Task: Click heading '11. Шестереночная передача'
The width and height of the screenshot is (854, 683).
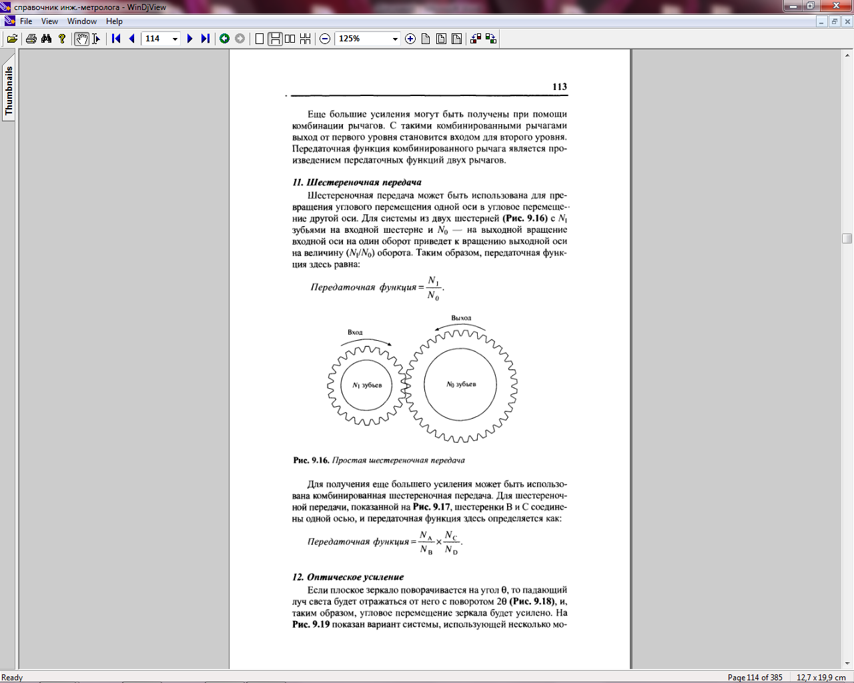Action: 357,182
